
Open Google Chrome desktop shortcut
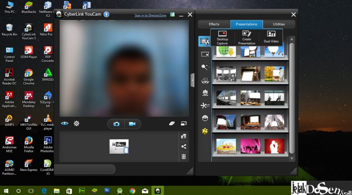[29, 77]
